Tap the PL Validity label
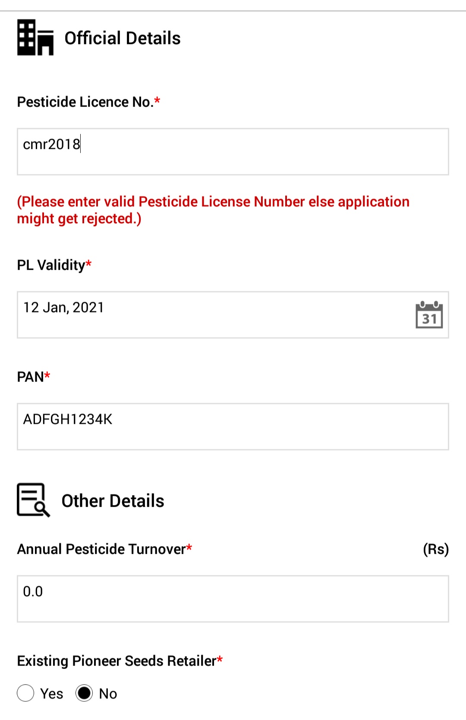This screenshot has width=466, height=720. click(x=54, y=265)
